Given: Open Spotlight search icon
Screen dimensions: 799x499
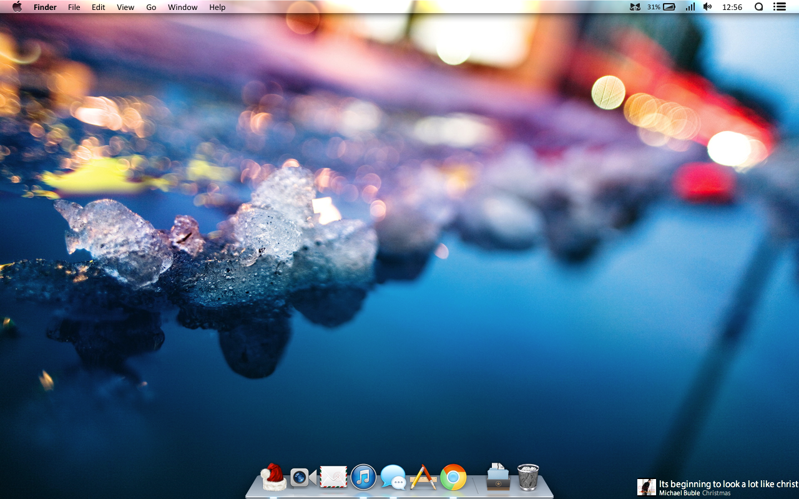Looking at the screenshot, I should (759, 7).
